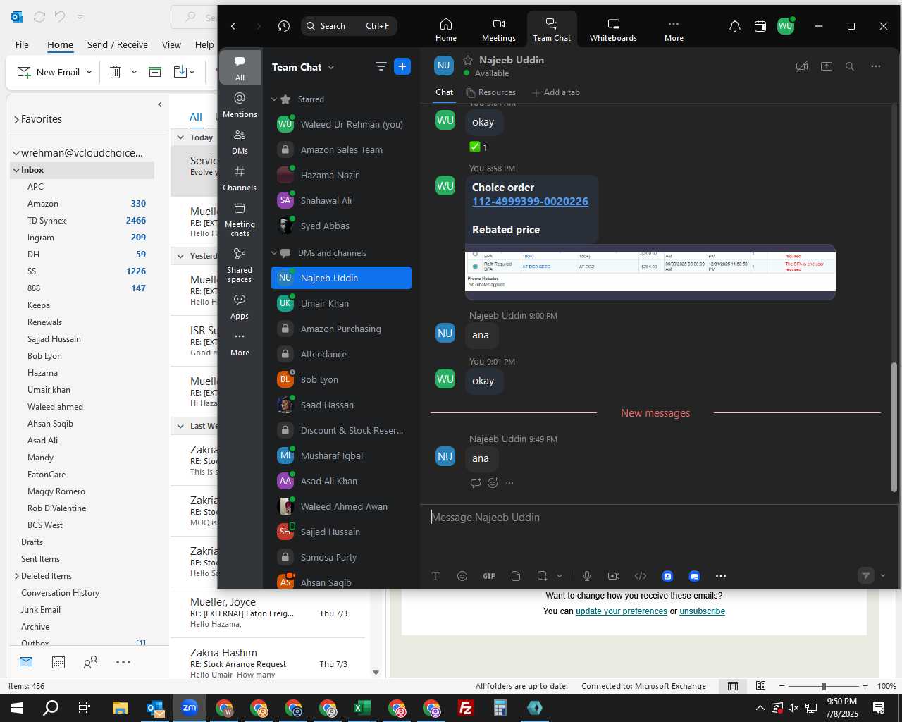
Task: Toggle text formatting in message composer
Action: coord(435,576)
